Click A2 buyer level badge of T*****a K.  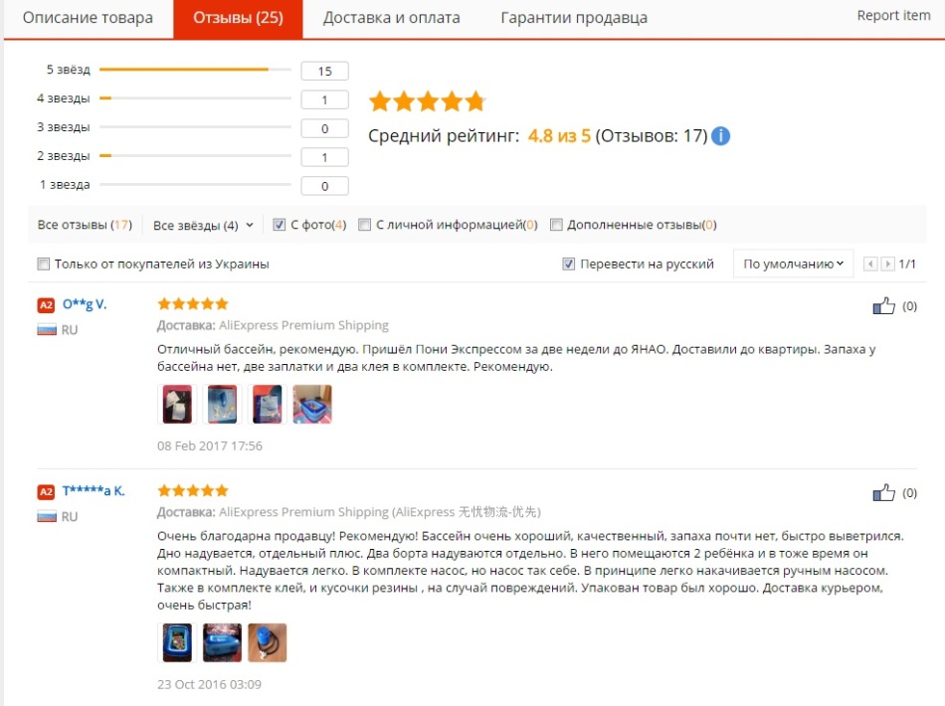point(46,491)
